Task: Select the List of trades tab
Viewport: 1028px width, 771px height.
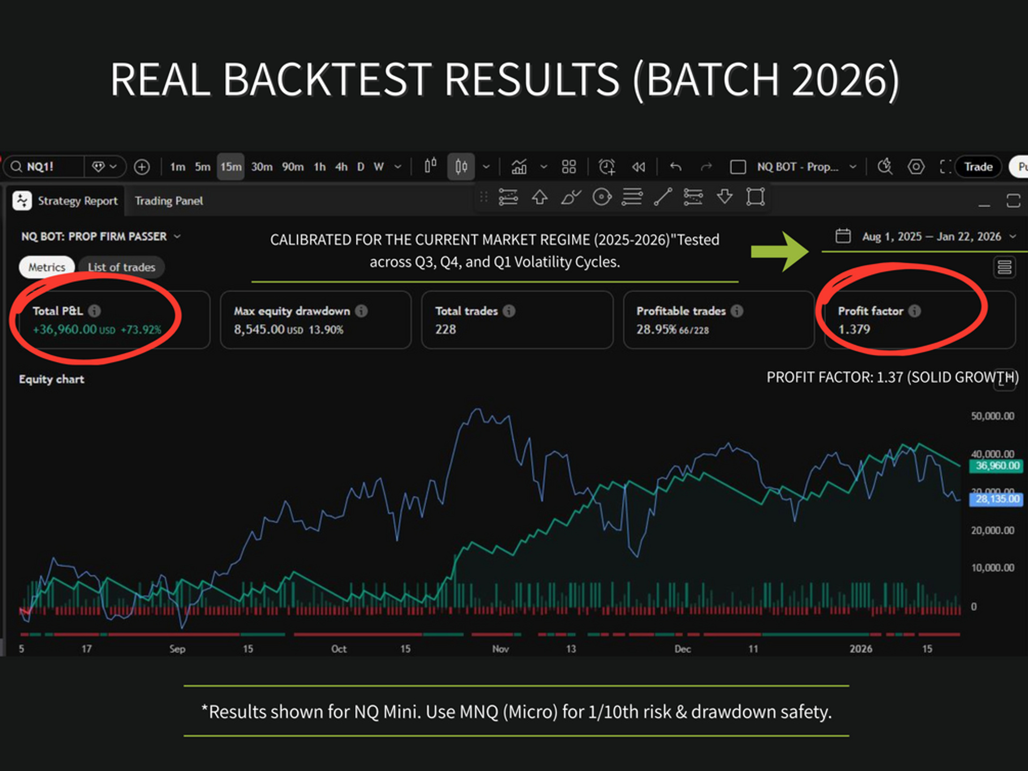Action: point(121,267)
